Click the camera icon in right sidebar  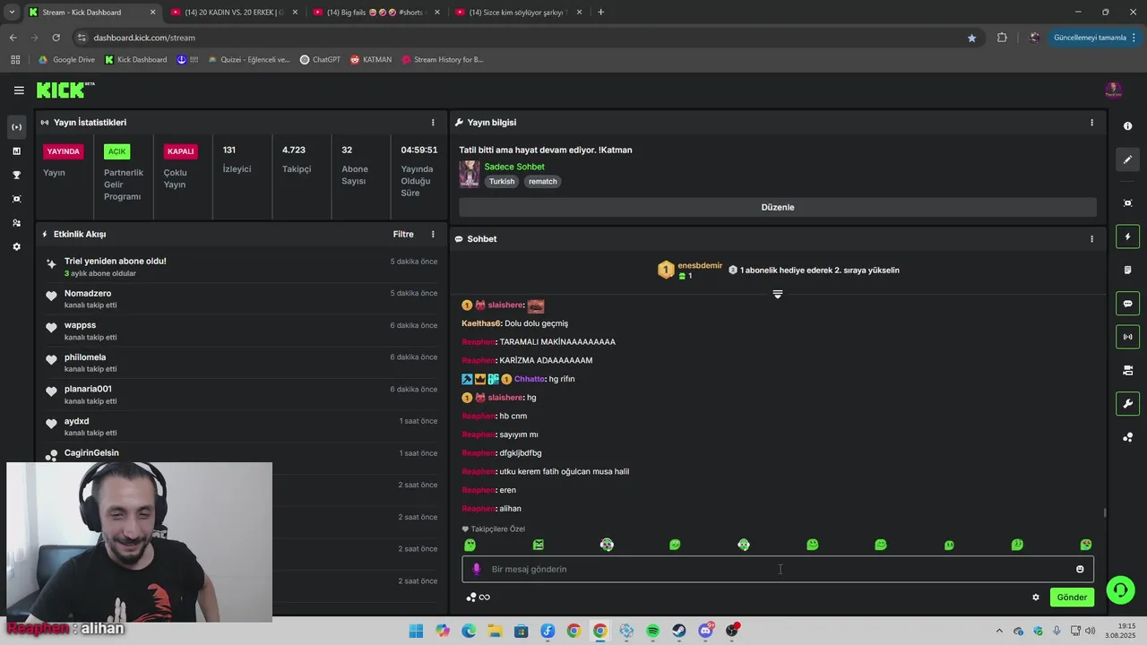pyautogui.click(x=1127, y=370)
